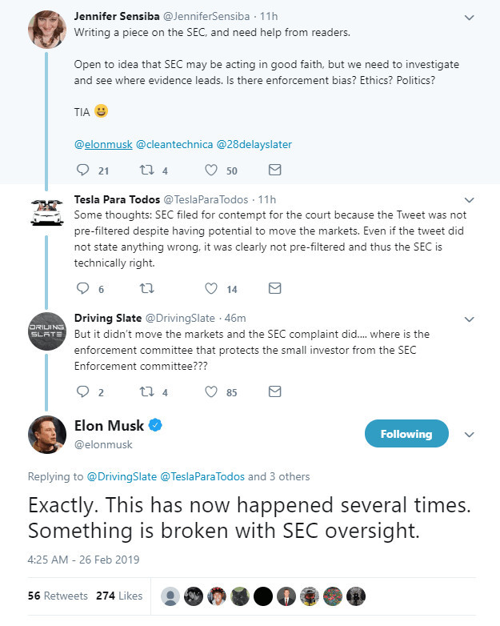Image resolution: width=500 pixels, height=626 pixels.
Task: Like Jennifer Sensiba's tweet
Action: click(x=211, y=170)
